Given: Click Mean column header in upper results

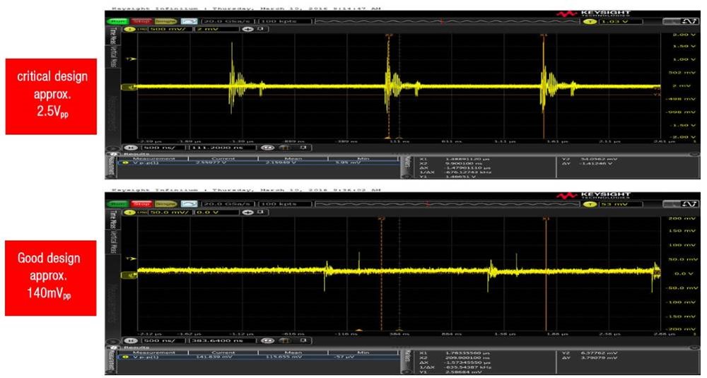Looking at the screenshot, I should pyautogui.click(x=293, y=158).
